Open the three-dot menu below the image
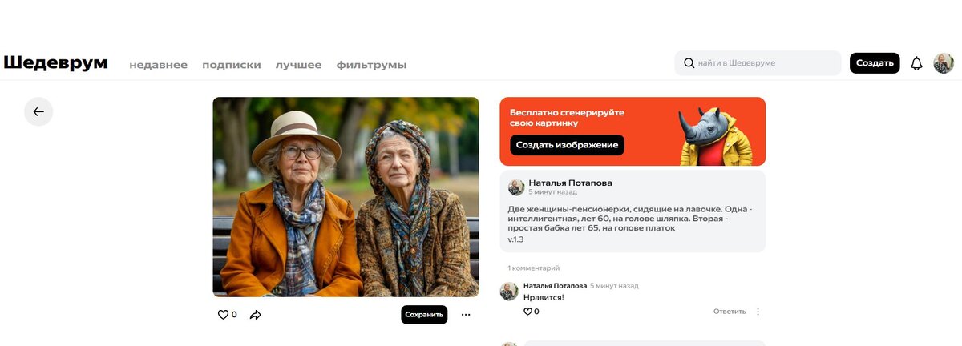The height and width of the screenshot is (346, 962). [466, 315]
